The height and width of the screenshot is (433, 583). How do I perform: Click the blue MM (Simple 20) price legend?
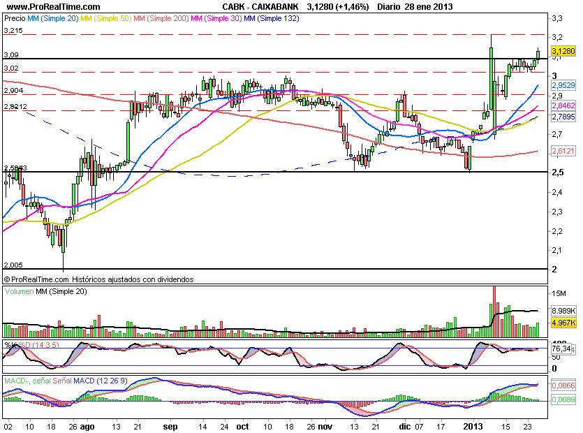pyautogui.click(x=53, y=18)
